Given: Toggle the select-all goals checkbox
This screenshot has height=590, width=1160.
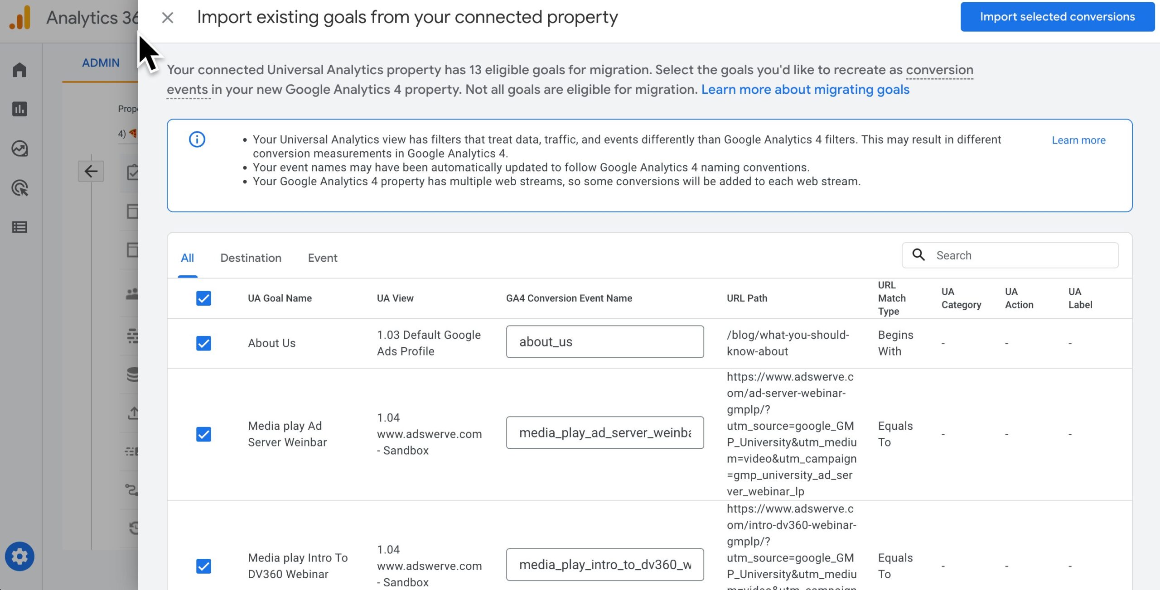Looking at the screenshot, I should pyautogui.click(x=203, y=298).
